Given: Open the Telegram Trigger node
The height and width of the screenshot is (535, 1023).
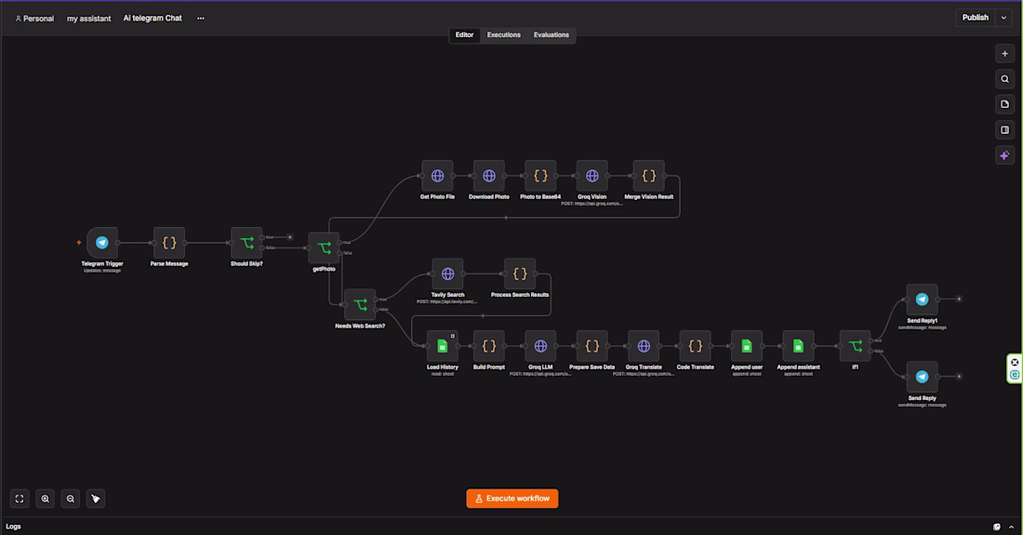Looking at the screenshot, I should [102, 243].
